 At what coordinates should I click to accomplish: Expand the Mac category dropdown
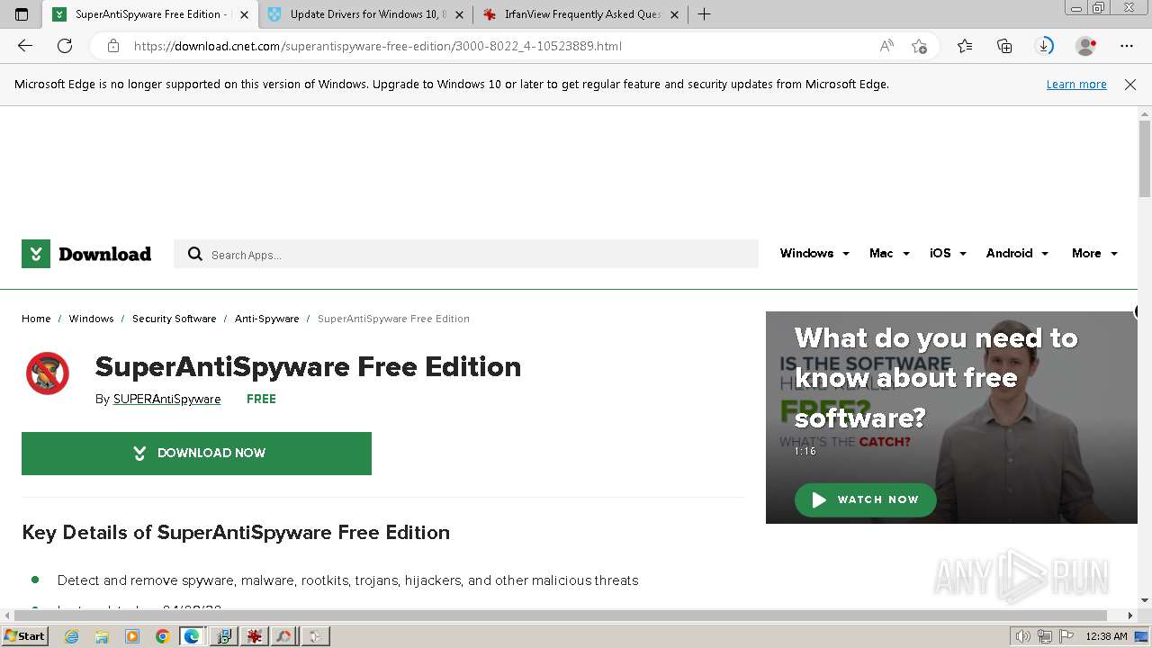(x=889, y=254)
